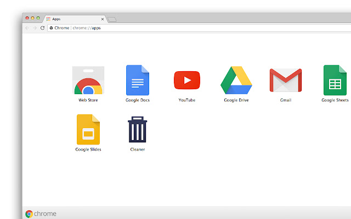Click the Web Store label
The height and width of the screenshot is (219, 351).
(88, 100)
